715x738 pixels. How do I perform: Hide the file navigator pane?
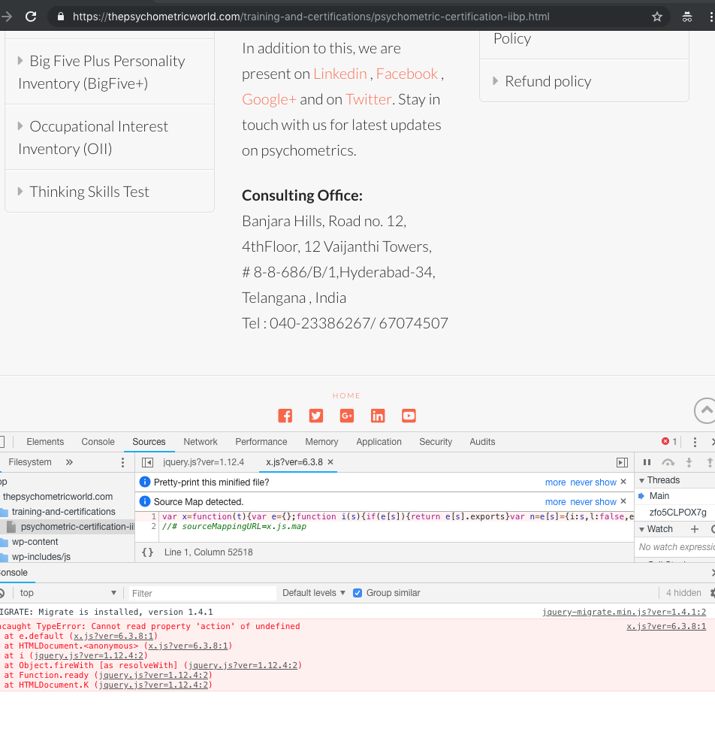[148, 462]
